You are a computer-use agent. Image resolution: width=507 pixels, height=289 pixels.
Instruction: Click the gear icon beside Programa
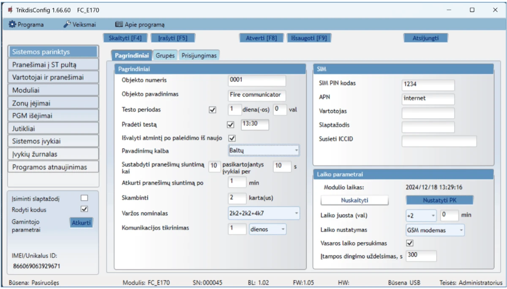click(x=12, y=24)
